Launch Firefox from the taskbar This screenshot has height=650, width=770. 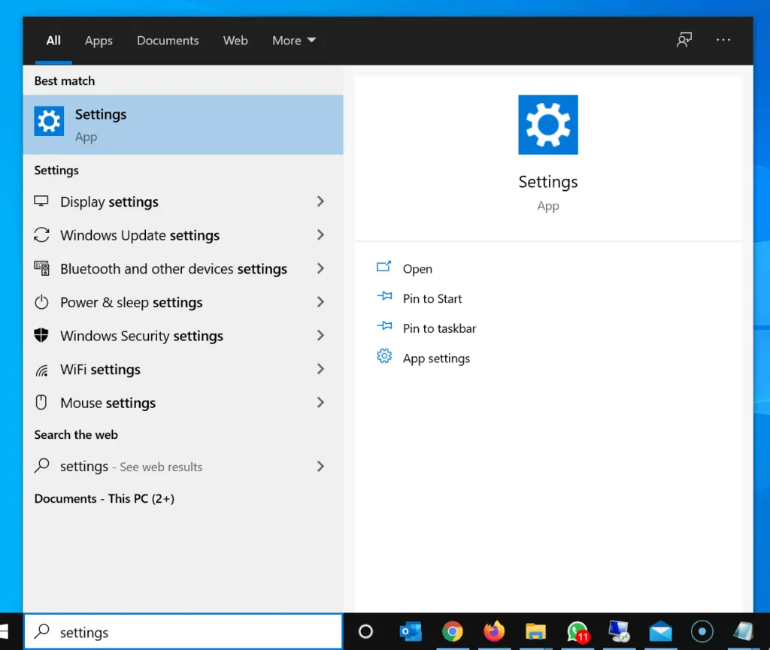tap(495, 632)
